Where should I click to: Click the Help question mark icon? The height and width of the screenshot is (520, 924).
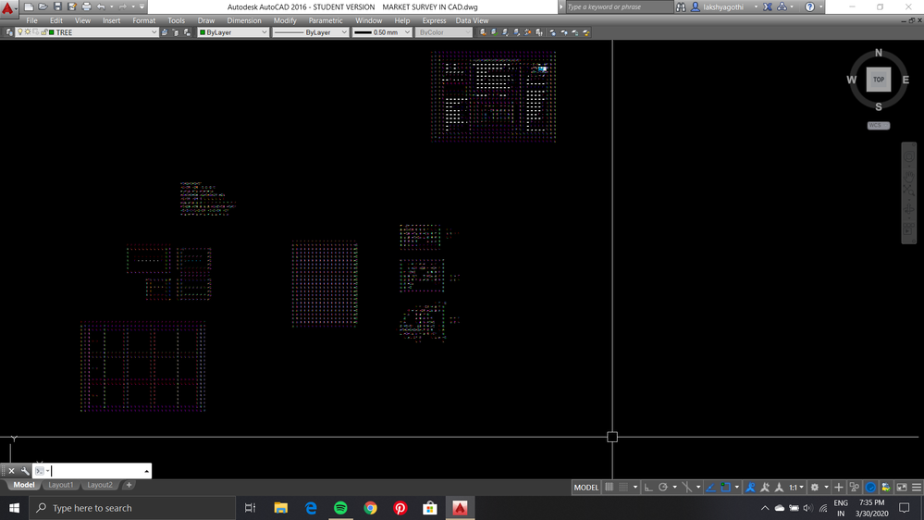tap(809, 7)
